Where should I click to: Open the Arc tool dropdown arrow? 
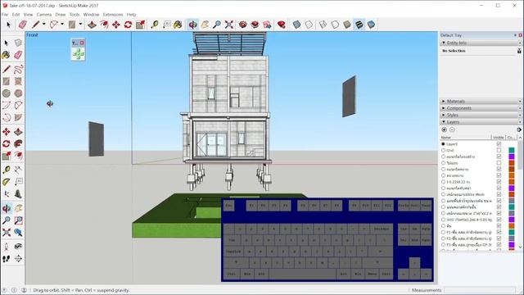tap(62, 24)
